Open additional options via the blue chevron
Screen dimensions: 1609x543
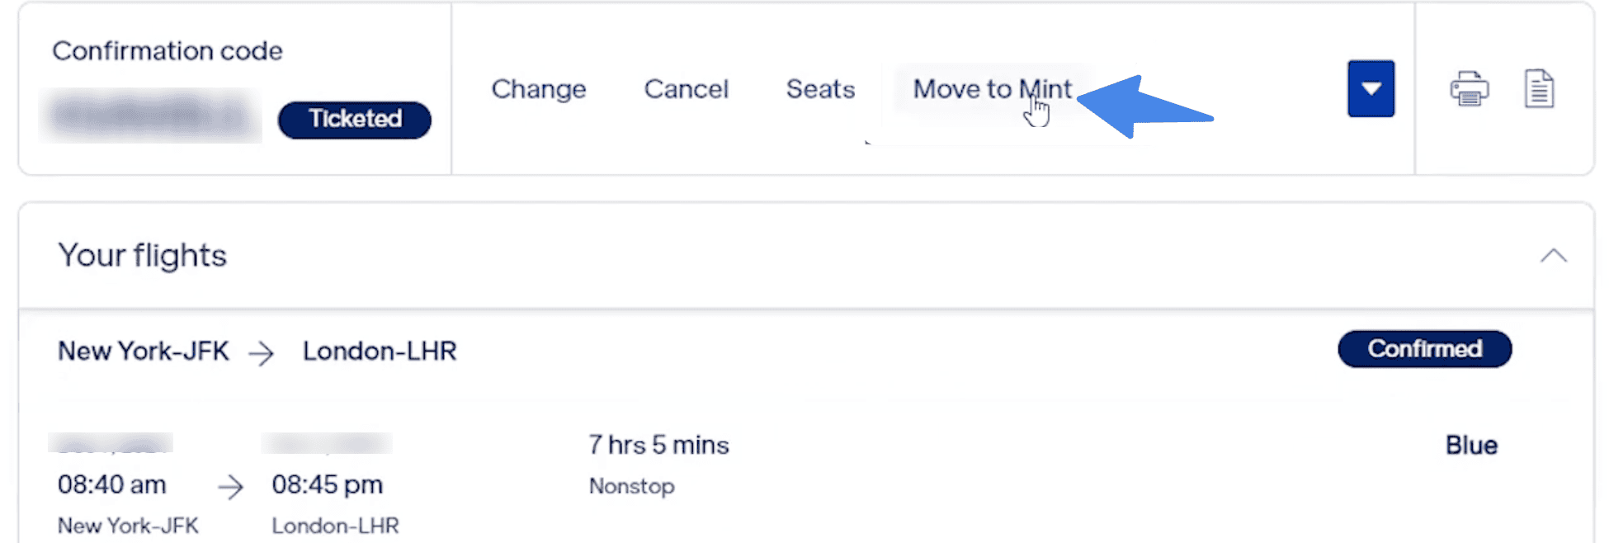point(1370,88)
